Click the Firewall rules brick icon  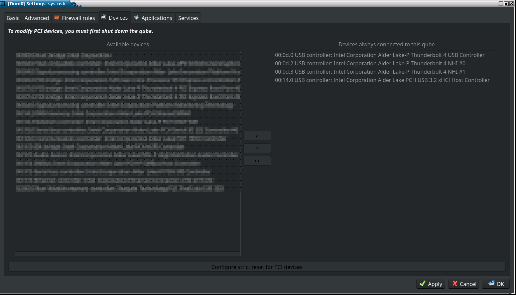(x=57, y=18)
